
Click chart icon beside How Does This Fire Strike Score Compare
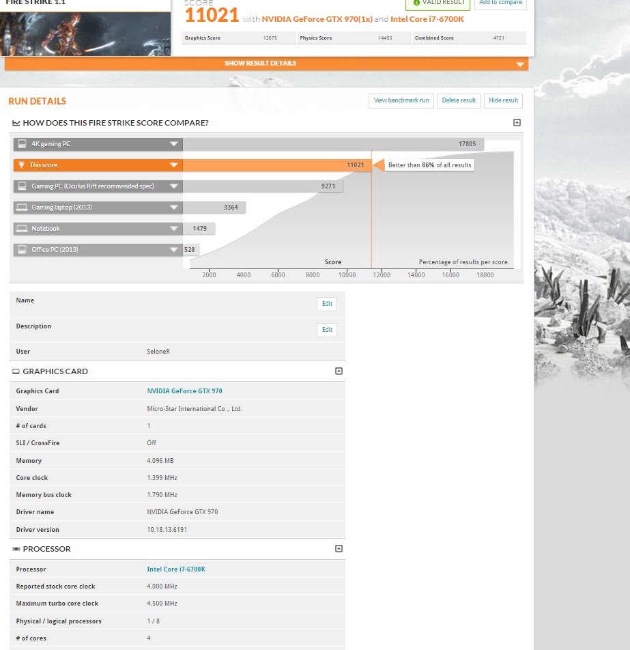[16, 123]
